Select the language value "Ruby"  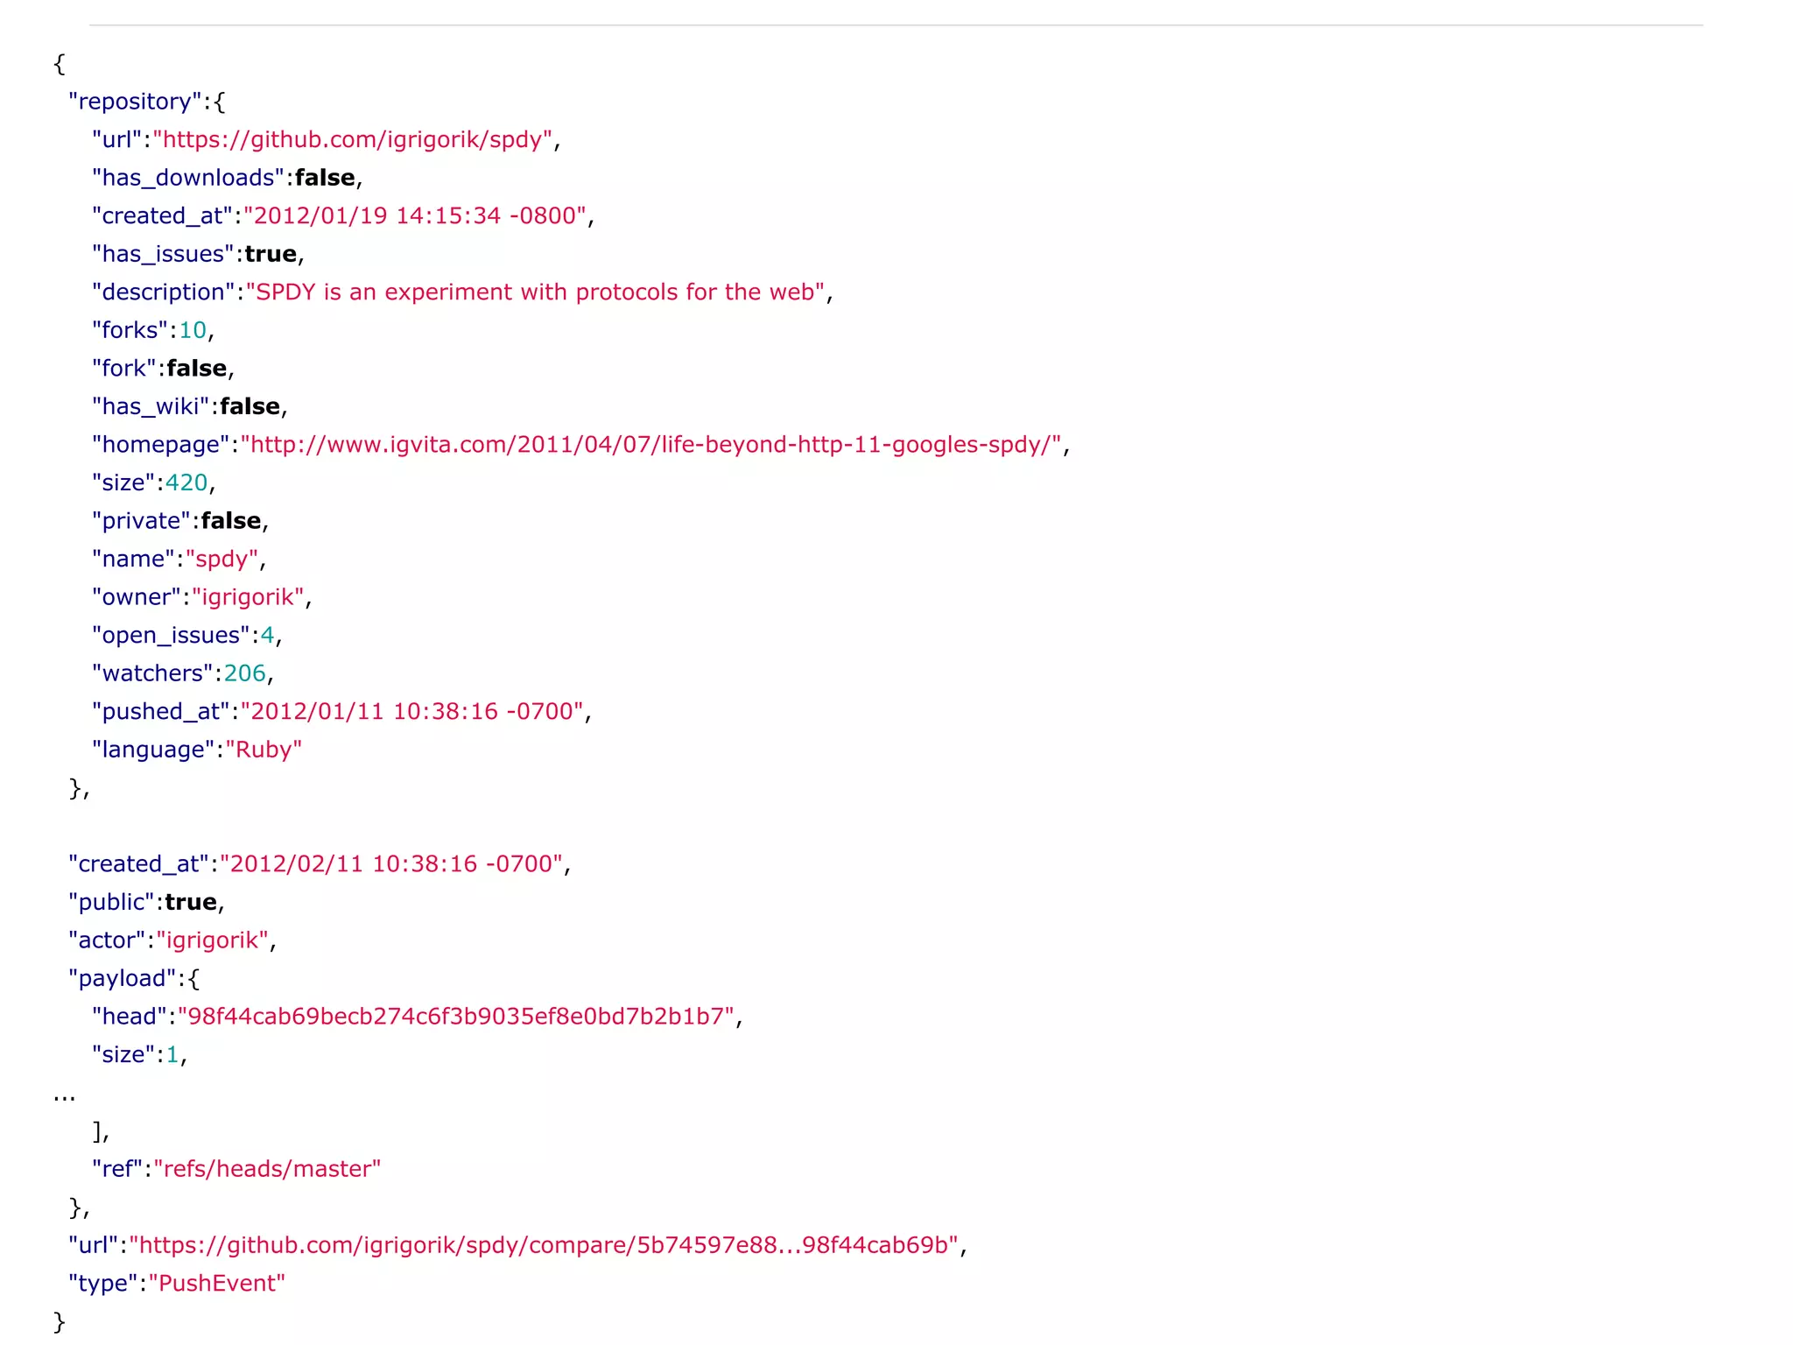click(264, 750)
